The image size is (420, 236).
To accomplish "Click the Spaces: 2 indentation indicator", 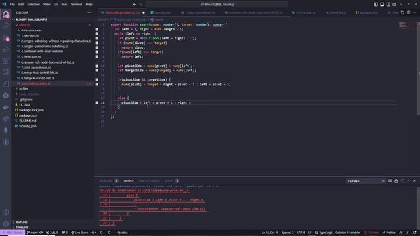I will [x=287, y=233].
